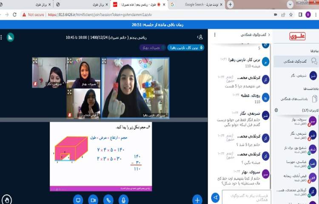Reload the page

[x=14, y=14]
